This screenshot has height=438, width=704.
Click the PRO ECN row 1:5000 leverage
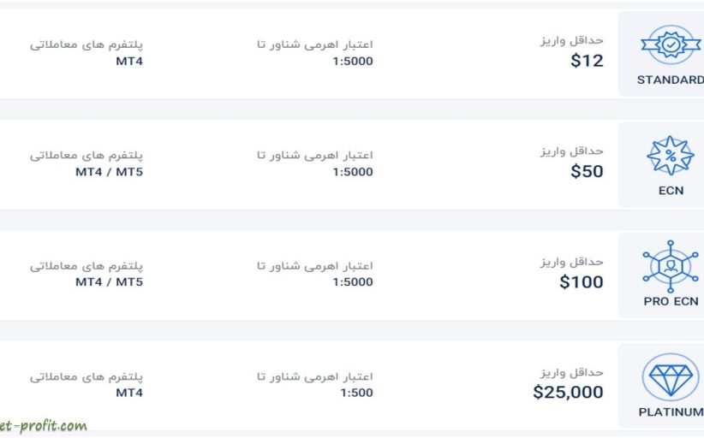(353, 282)
